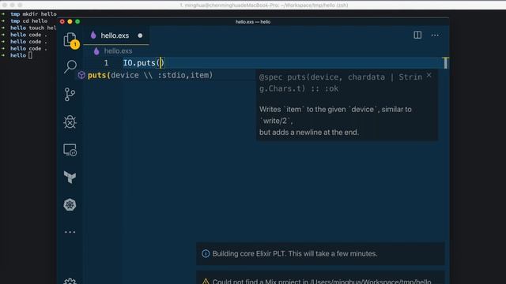Click line number 1 in gutter
506x284 pixels.
[x=106, y=63]
